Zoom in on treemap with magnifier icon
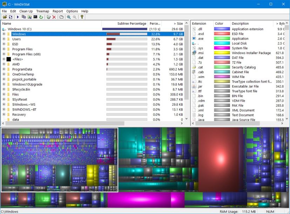 (69, 17)
